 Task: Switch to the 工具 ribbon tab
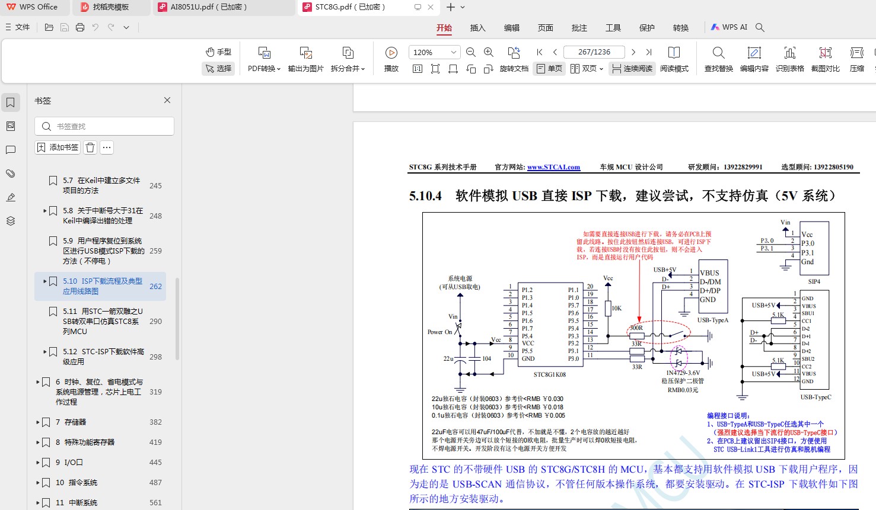(613, 28)
